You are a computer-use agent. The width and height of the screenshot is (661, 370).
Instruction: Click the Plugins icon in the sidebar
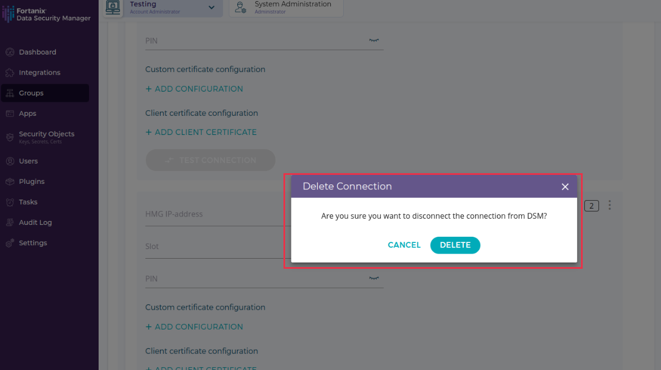[10, 182]
